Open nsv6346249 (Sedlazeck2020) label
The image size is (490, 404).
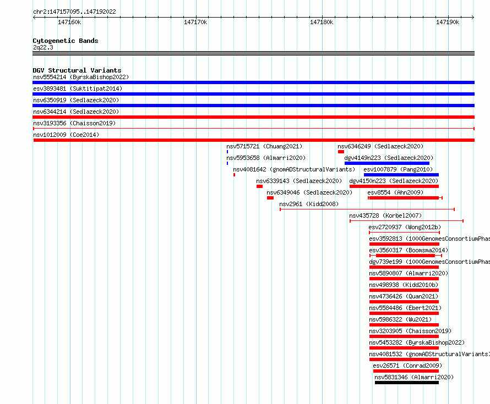tap(380, 146)
